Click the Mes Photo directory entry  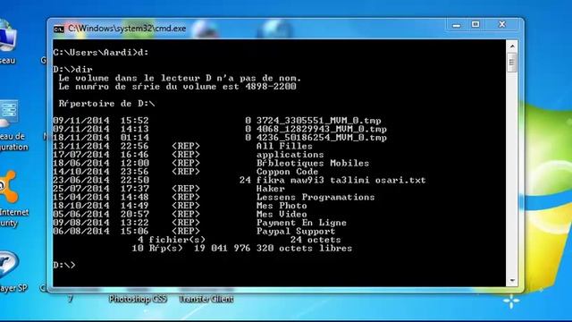pyautogui.click(x=181, y=206)
